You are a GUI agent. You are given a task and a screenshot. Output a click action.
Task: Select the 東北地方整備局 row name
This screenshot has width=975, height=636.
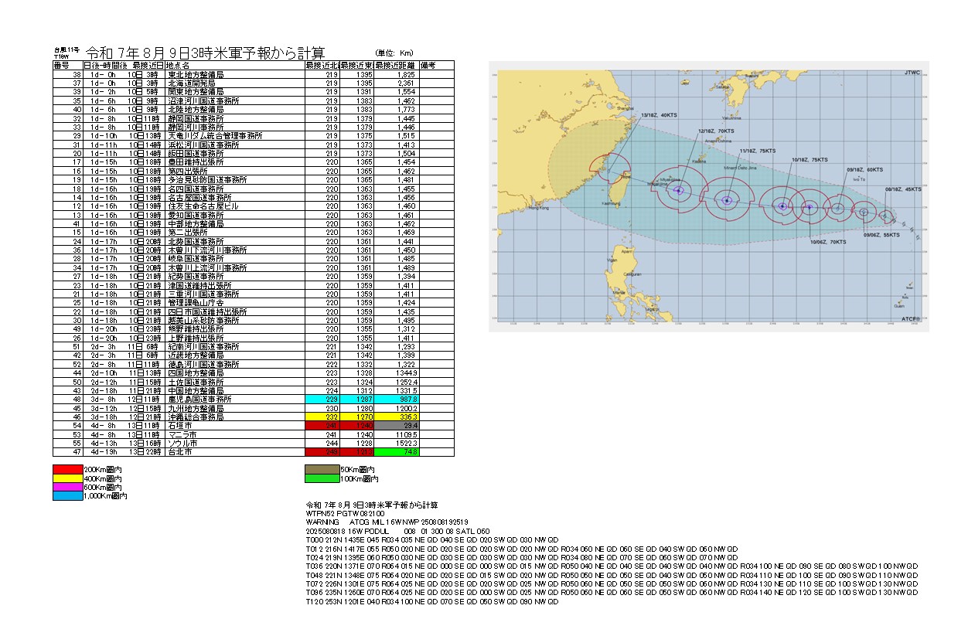[235, 75]
